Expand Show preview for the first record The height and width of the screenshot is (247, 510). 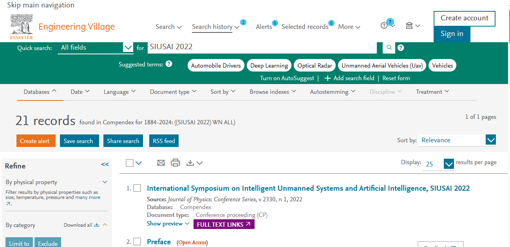click(168, 224)
